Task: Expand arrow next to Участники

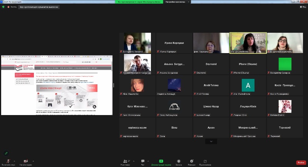Action: coord(134,161)
